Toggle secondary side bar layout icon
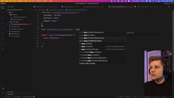 169,4
